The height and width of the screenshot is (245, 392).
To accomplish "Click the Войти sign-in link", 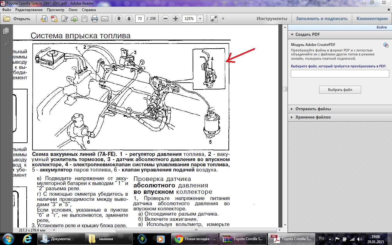I will (381, 27).
